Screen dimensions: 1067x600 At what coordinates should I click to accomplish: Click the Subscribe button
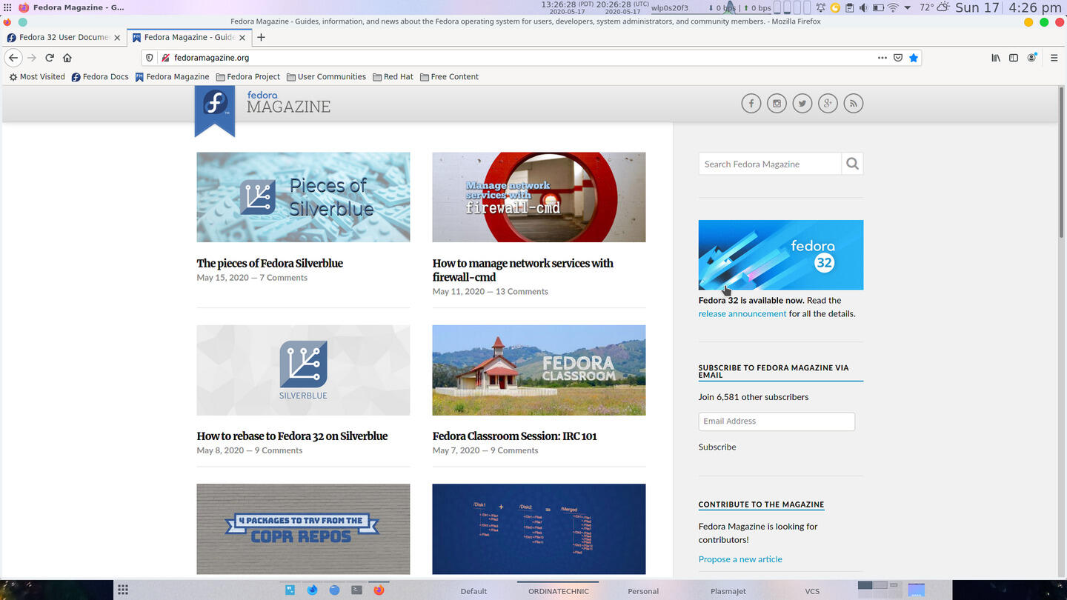pos(717,447)
